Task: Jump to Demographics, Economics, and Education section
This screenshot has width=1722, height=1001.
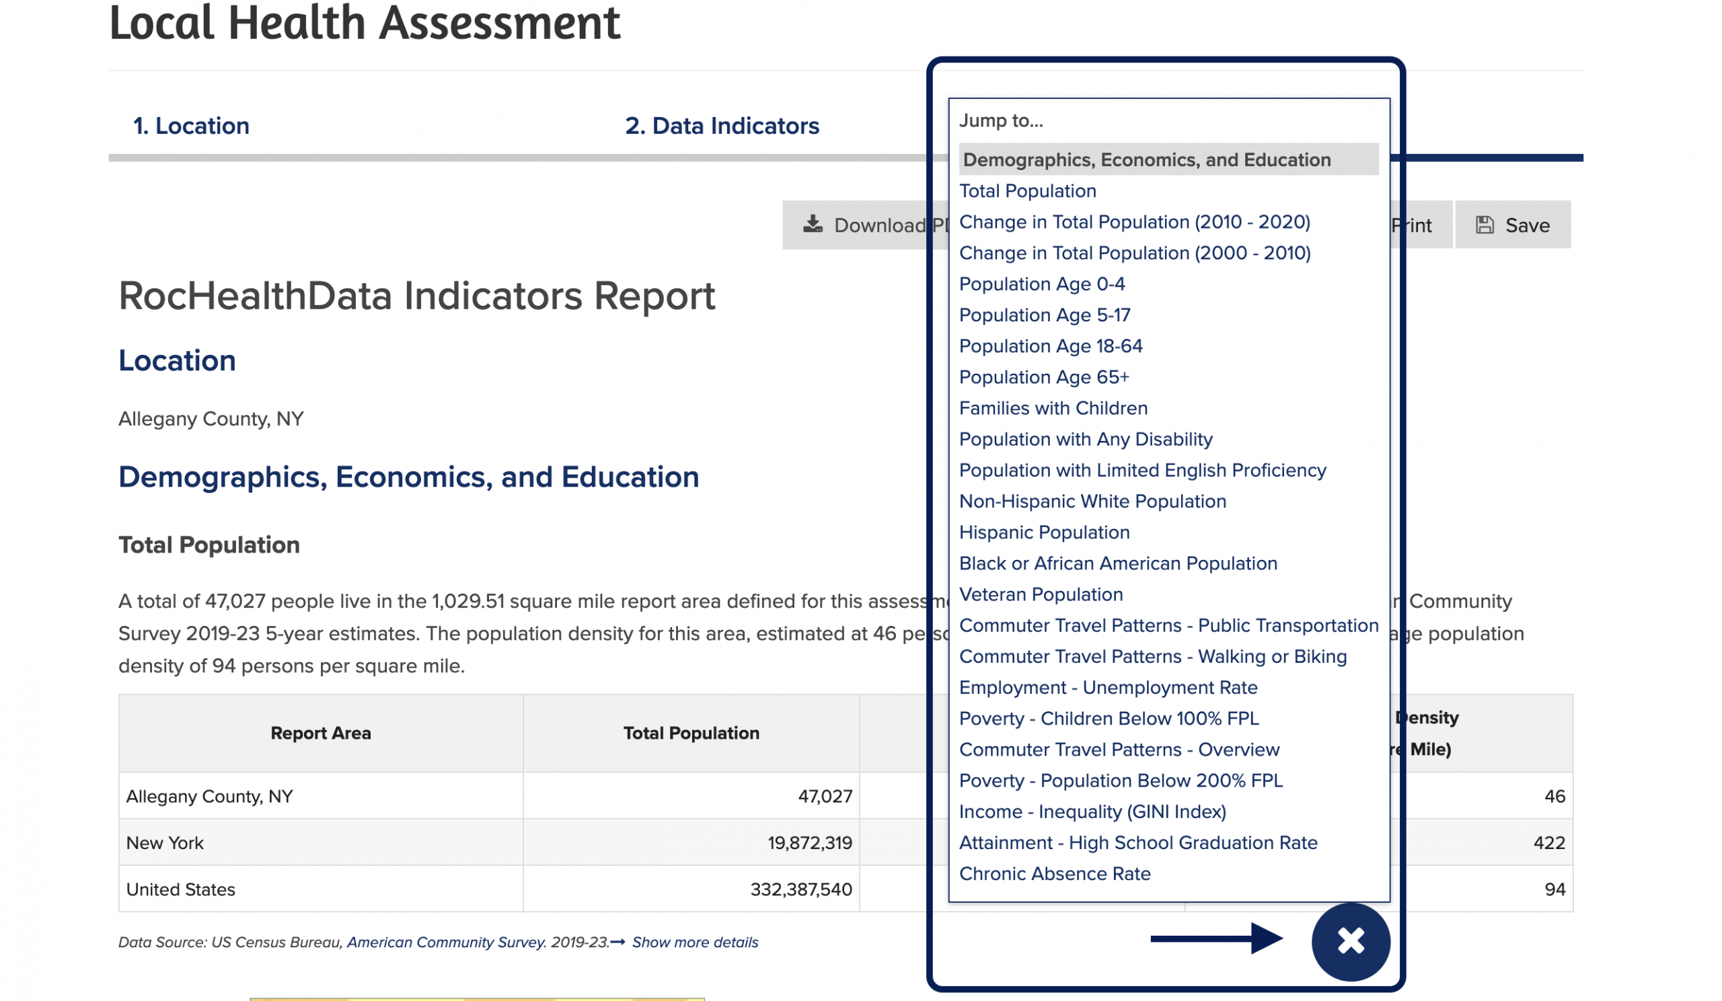Action: (1168, 159)
